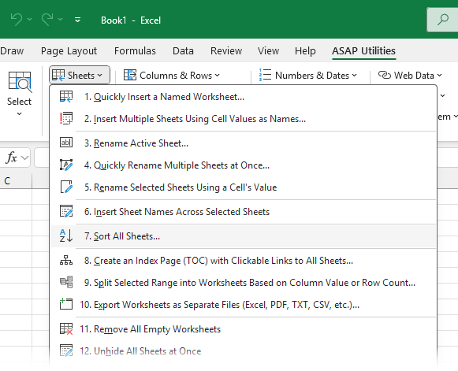Open the Web Data dropdown
The image size is (458, 371).
410,76
